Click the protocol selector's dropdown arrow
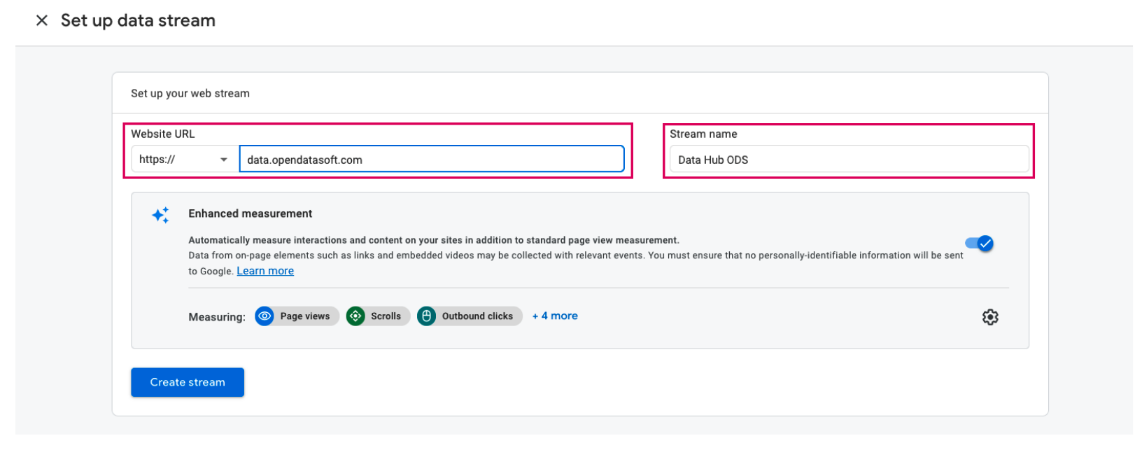The image size is (1142, 464). [224, 160]
